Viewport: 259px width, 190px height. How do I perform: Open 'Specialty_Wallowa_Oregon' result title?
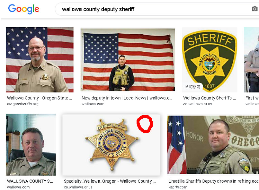click(110, 181)
